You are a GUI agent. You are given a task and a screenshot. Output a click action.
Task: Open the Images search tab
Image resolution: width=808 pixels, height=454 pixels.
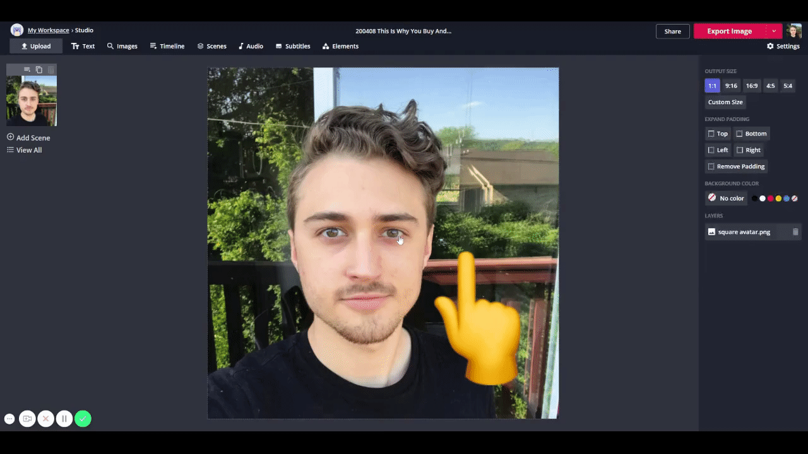122,46
